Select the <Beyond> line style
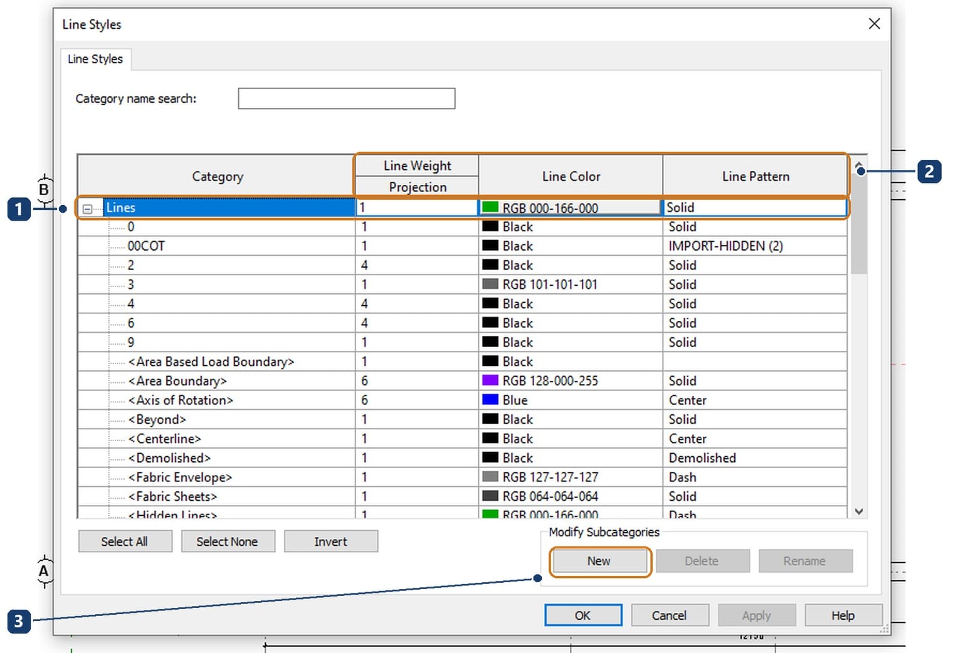This screenshot has height=653, width=953. pos(157,419)
